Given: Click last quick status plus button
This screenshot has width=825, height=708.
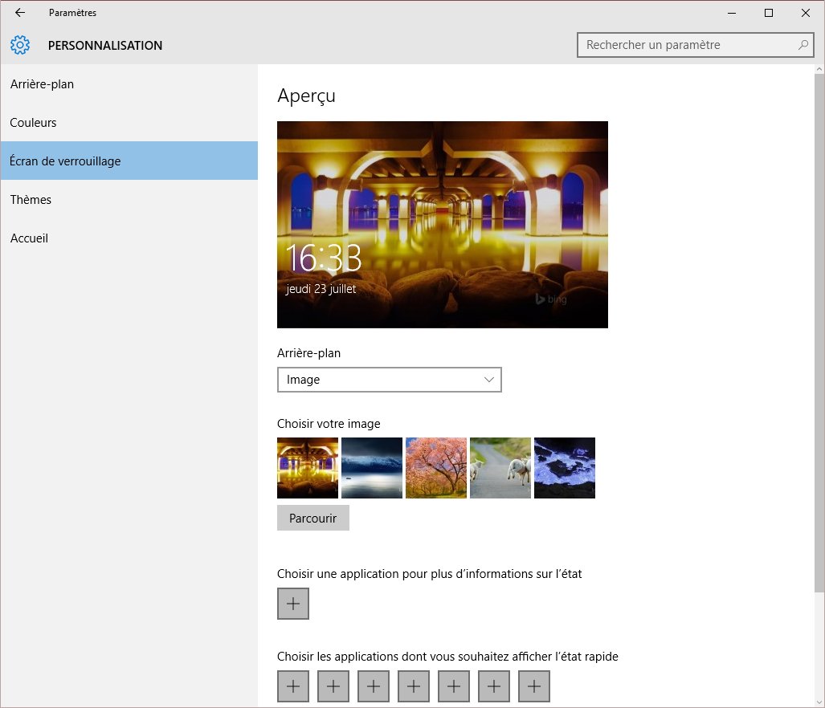Looking at the screenshot, I should pos(534,686).
